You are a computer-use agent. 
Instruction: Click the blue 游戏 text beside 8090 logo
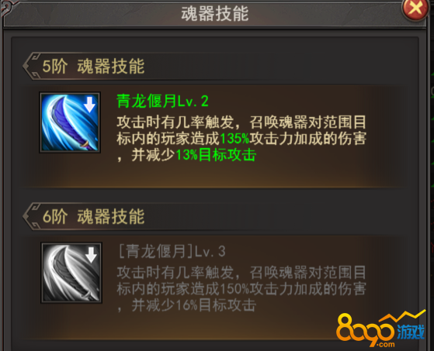pos(411,332)
